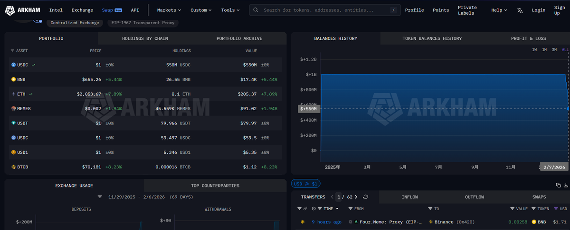Screen dimensions: 570x230
Task: Click the filter icon beside TO
Action: (x=430, y=209)
